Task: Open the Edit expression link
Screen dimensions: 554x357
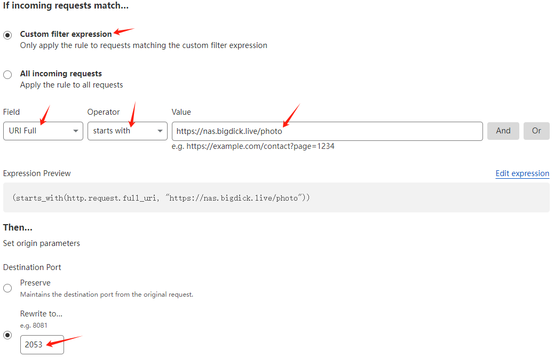Action: [522, 173]
